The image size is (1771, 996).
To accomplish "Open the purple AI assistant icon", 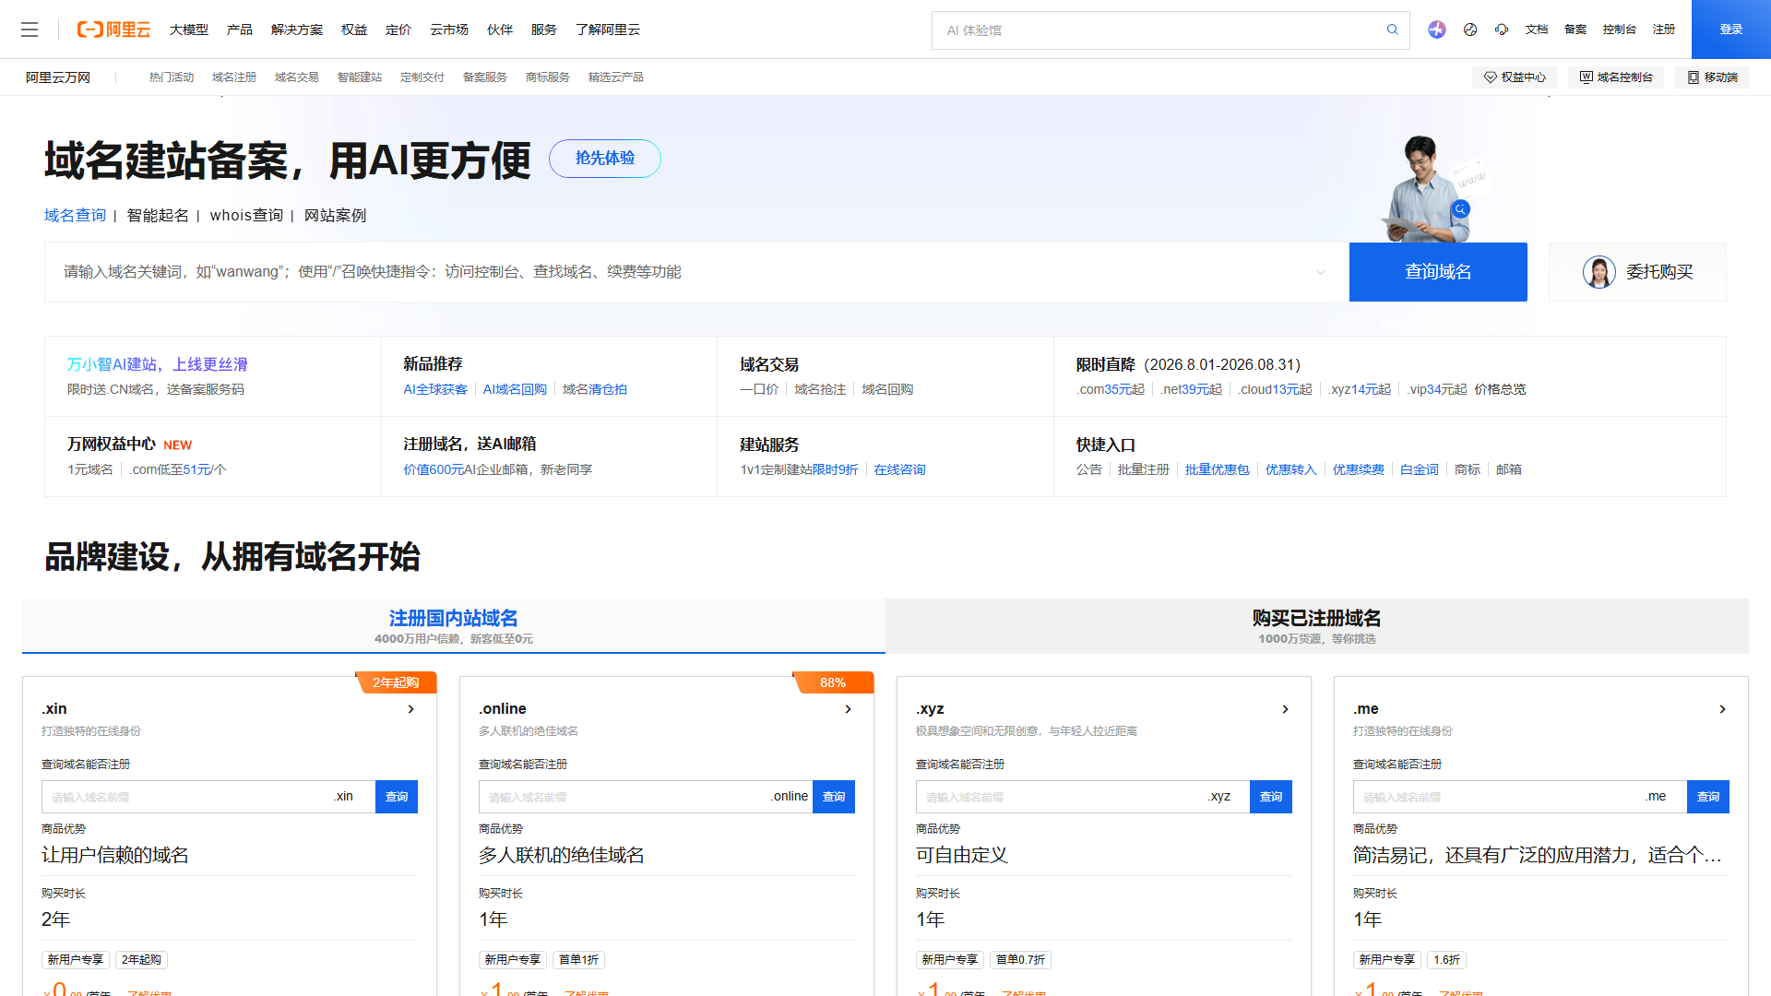I will pos(1437,30).
